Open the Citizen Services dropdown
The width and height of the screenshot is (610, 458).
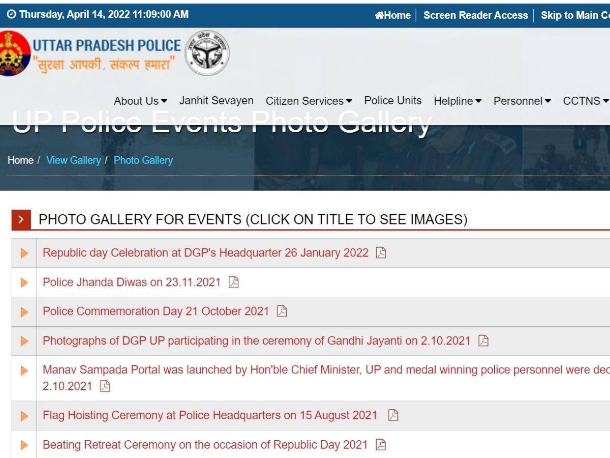(x=309, y=101)
